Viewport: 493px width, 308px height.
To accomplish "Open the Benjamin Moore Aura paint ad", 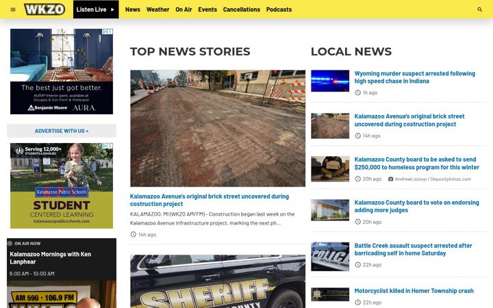I will pos(62,71).
